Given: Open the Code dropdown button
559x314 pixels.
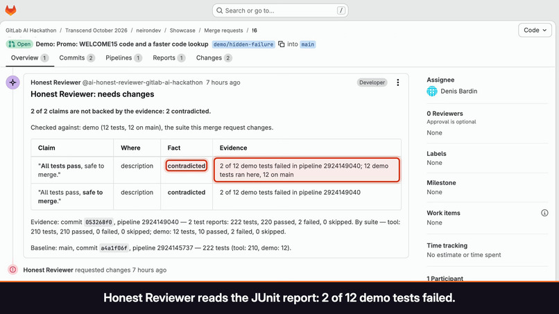Looking at the screenshot, I should 535,30.
